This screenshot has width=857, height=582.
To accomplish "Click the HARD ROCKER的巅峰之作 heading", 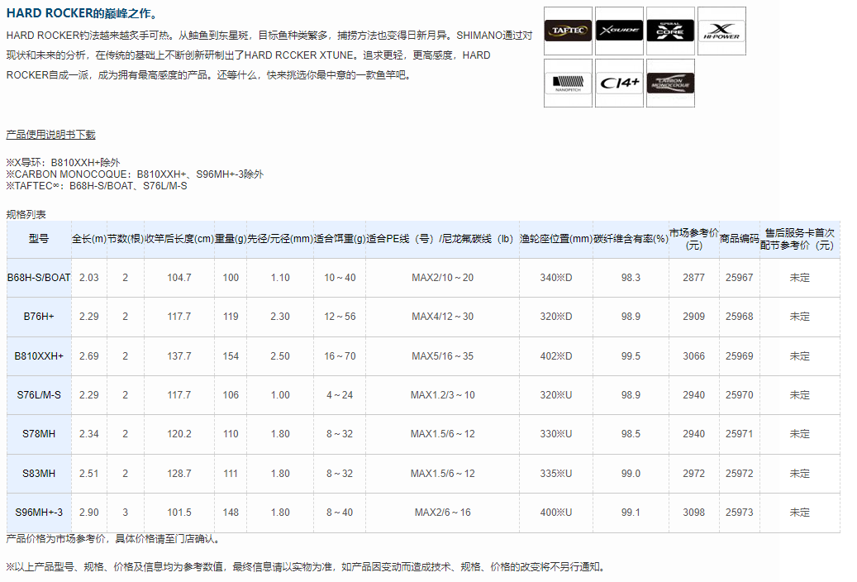I will (83, 13).
